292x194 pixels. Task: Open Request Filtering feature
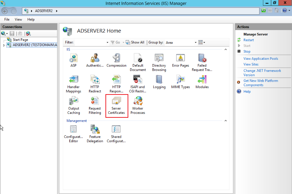coord(95,105)
